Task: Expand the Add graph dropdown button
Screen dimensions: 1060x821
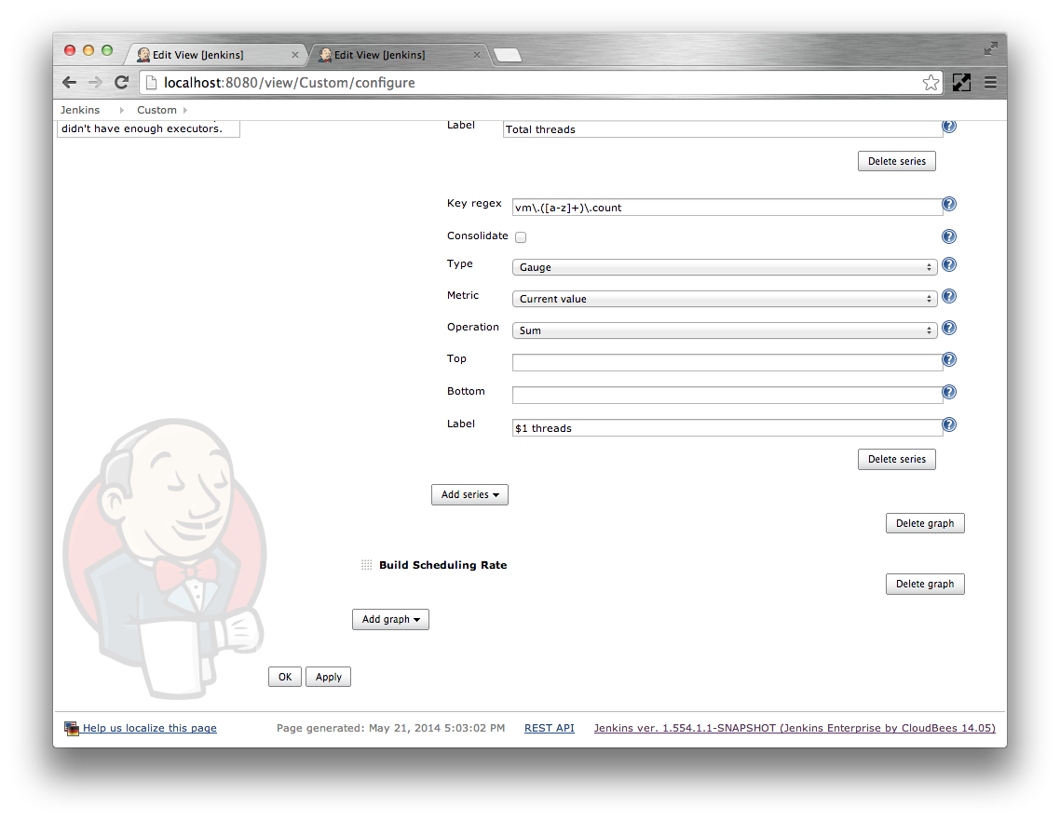Action: pos(390,619)
